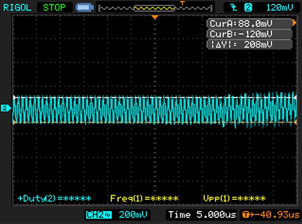The height and width of the screenshot is (224, 302).
Task: Select the CurB -120mV cursor readout
Action: (248, 34)
